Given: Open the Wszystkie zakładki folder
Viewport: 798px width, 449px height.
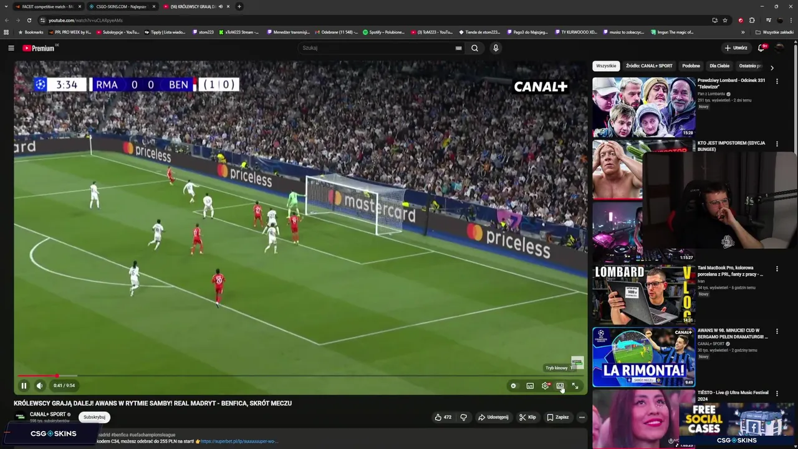Looking at the screenshot, I should pos(774,32).
